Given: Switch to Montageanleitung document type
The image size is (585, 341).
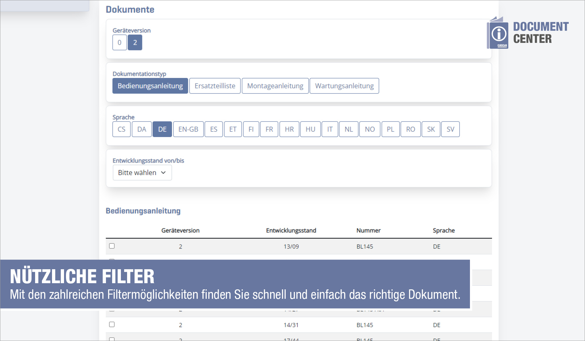Looking at the screenshot, I should point(275,86).
